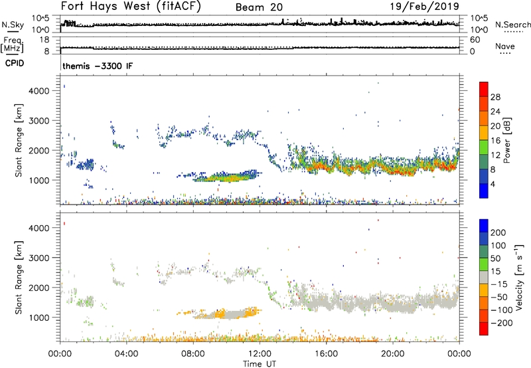Pick the bottom red velocity colorbar swatch
The height and width of the screenshot is (368, 531).
[484, 329]
